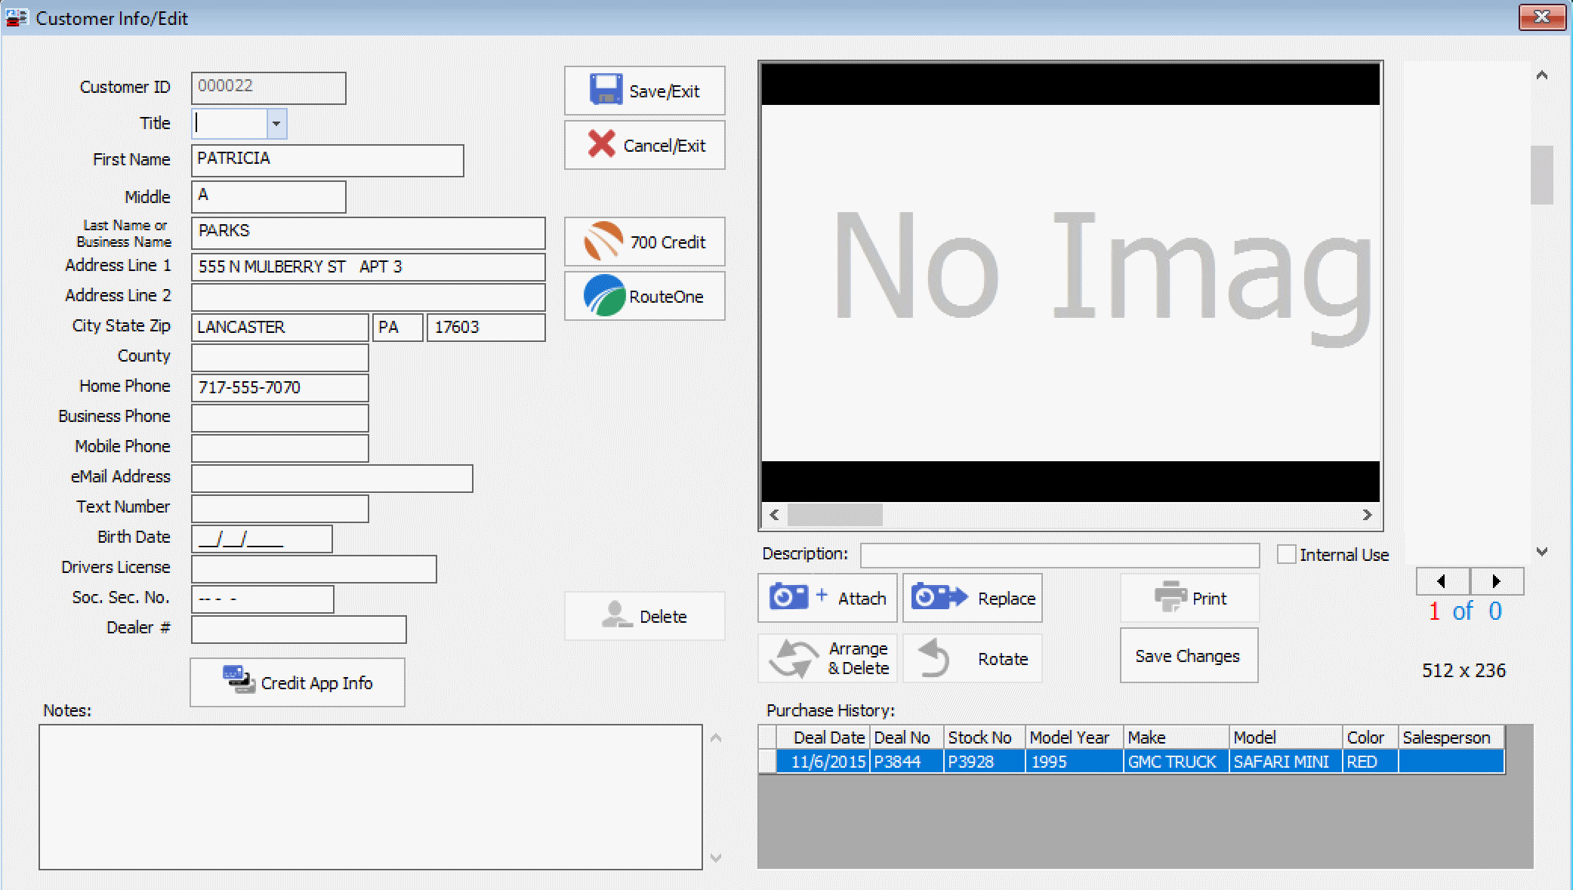Click the next image arrow
This screenshot has width=1573, height=890.
click(1497, 581)
